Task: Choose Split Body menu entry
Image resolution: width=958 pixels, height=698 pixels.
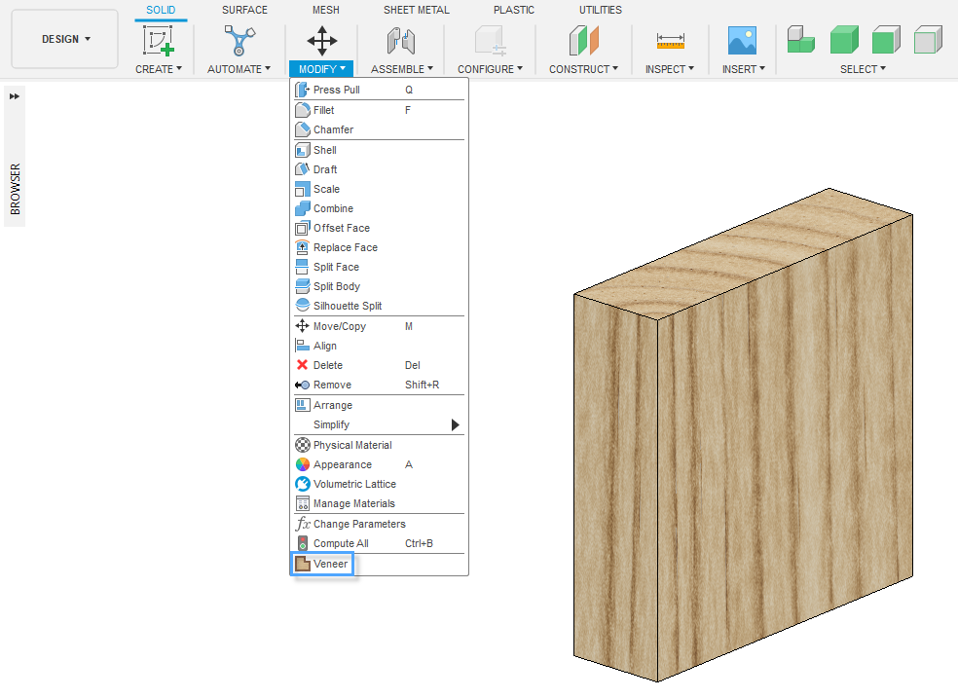Action: coord(336,286)
